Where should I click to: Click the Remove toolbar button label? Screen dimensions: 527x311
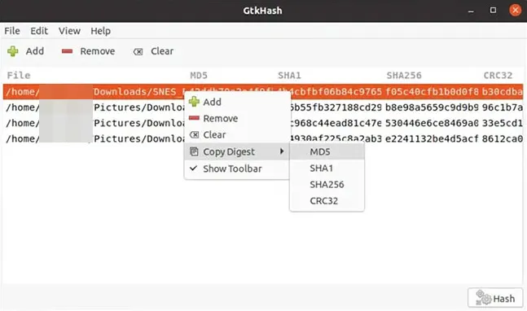98,51
